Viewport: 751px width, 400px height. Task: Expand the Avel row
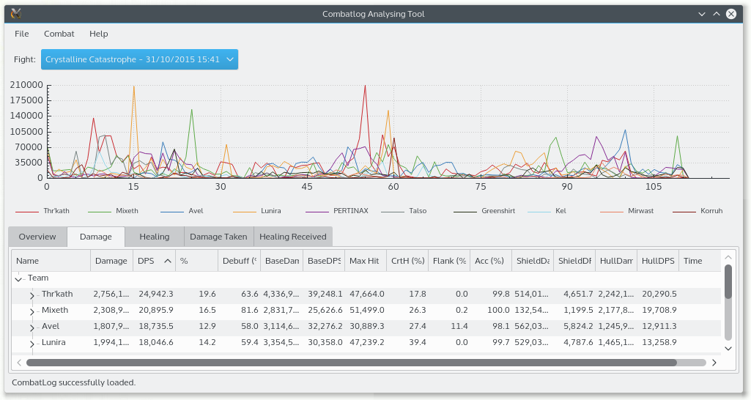[32, 327]
